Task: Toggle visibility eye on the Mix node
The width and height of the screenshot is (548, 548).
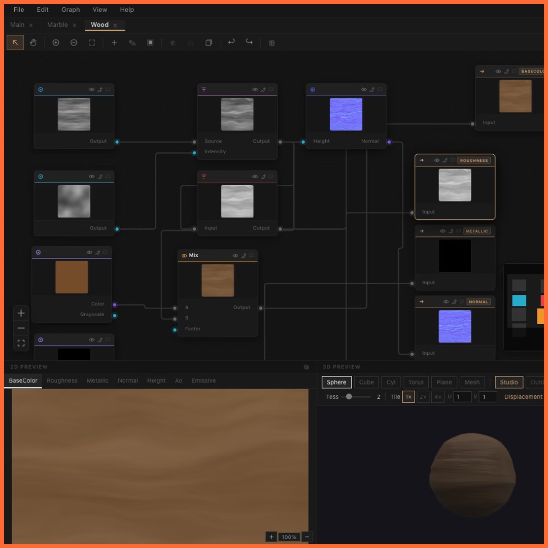Action: (x=235, y=255)
